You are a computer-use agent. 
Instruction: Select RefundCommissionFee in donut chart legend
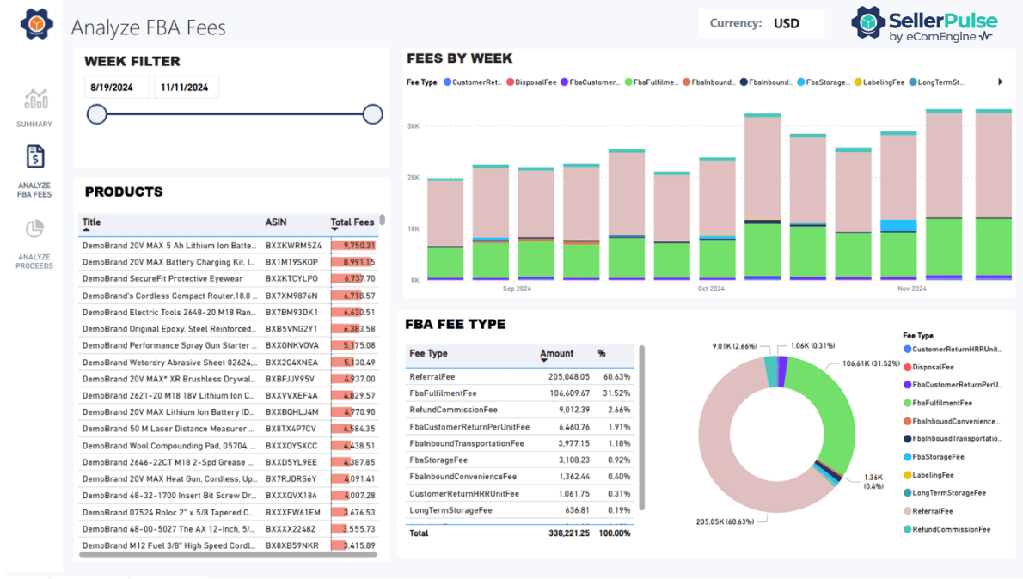(x=946, y=529)
